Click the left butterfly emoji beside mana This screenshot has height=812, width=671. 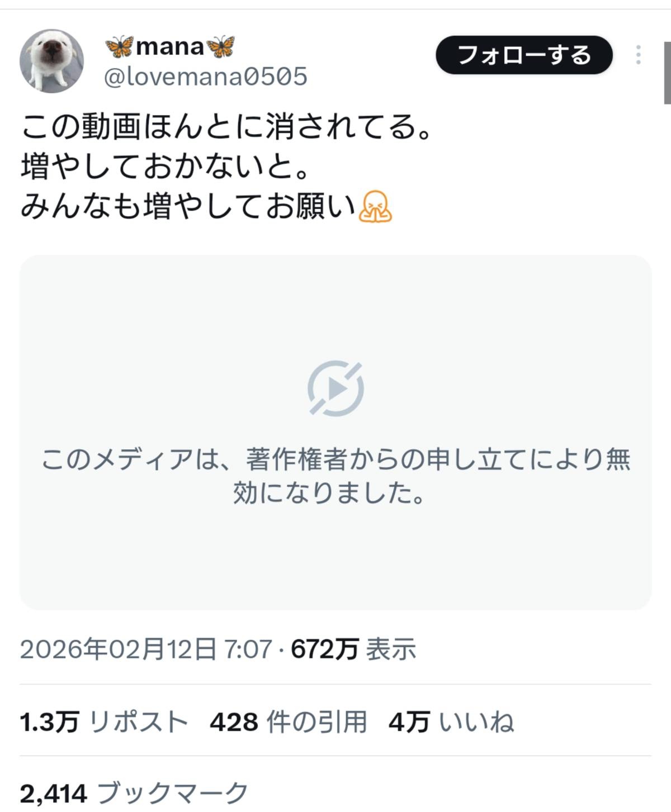point(119,47)
